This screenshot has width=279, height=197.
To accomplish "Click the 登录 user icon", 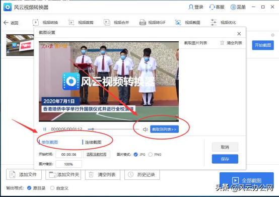I will point(191,7).
